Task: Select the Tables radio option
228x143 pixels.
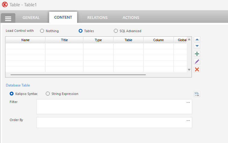Action: pos(81,31)
